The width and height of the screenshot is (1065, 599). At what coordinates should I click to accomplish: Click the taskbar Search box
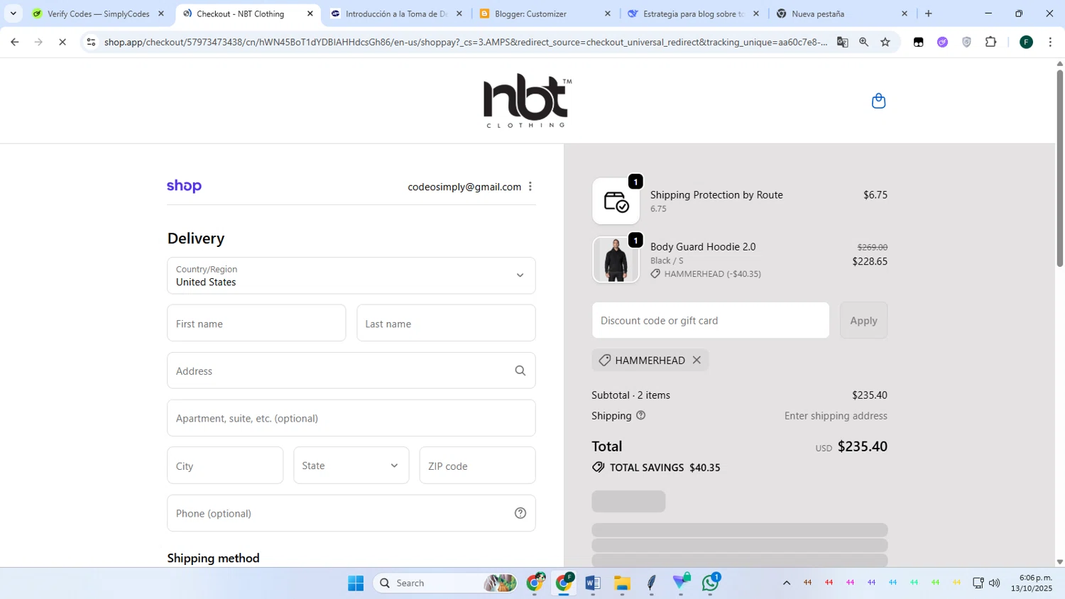click(445, 583)
